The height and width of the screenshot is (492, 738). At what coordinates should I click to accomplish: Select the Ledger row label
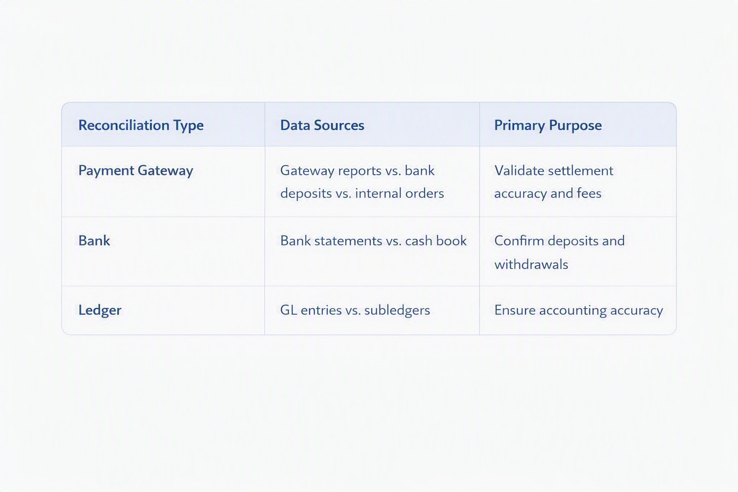[100, 310]
